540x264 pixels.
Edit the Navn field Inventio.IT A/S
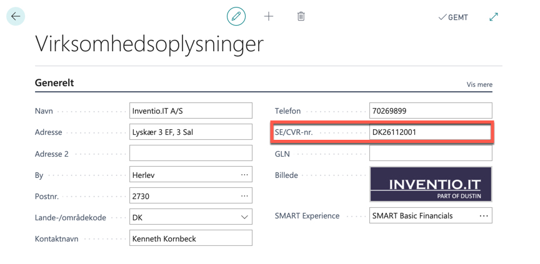pyautogui.click(x=191, y=110)
